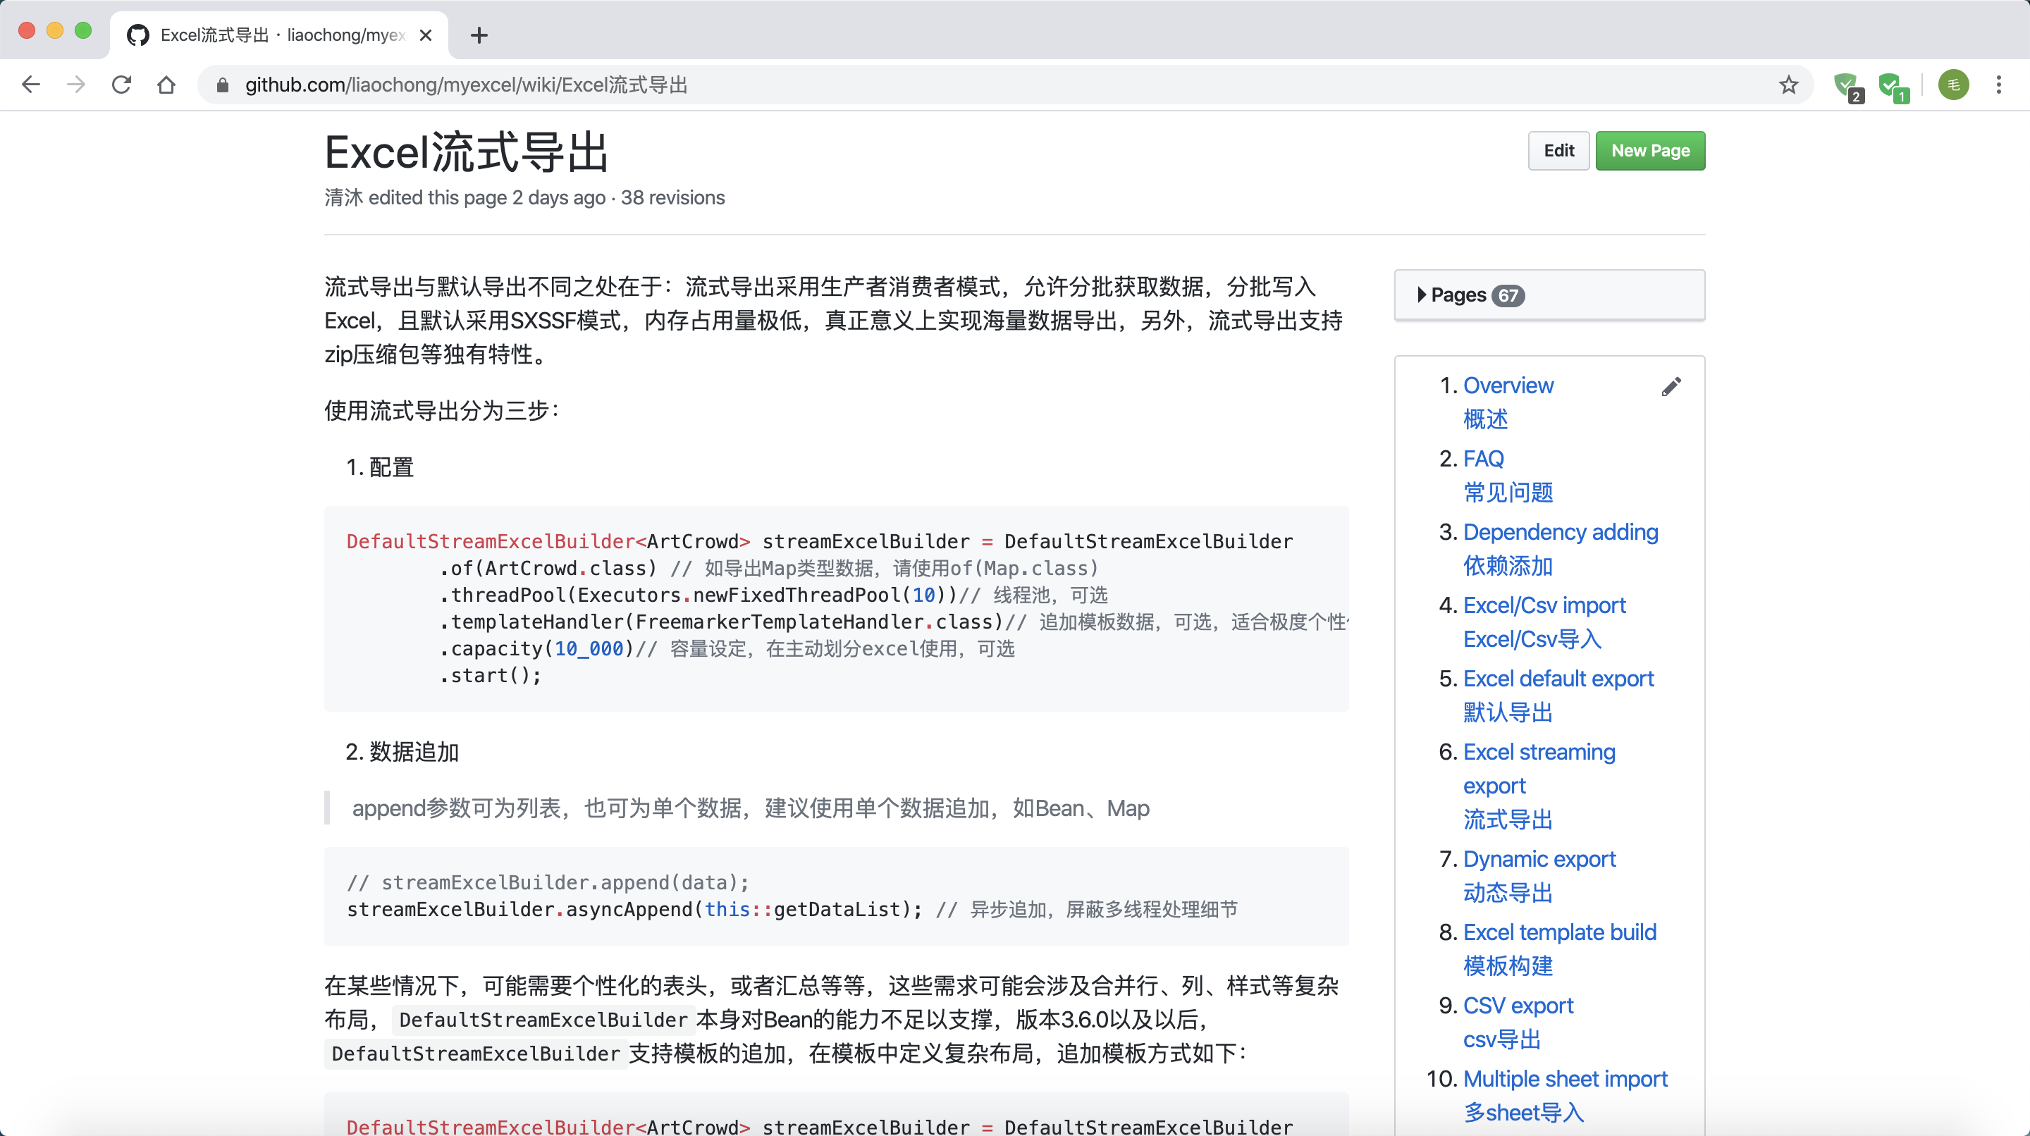The image size is (2030, 1136).
Task: Click the back navigation arrow
Action: (31, 85)
